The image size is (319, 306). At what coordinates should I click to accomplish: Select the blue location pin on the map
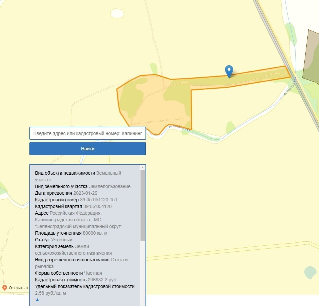(229, 72)
